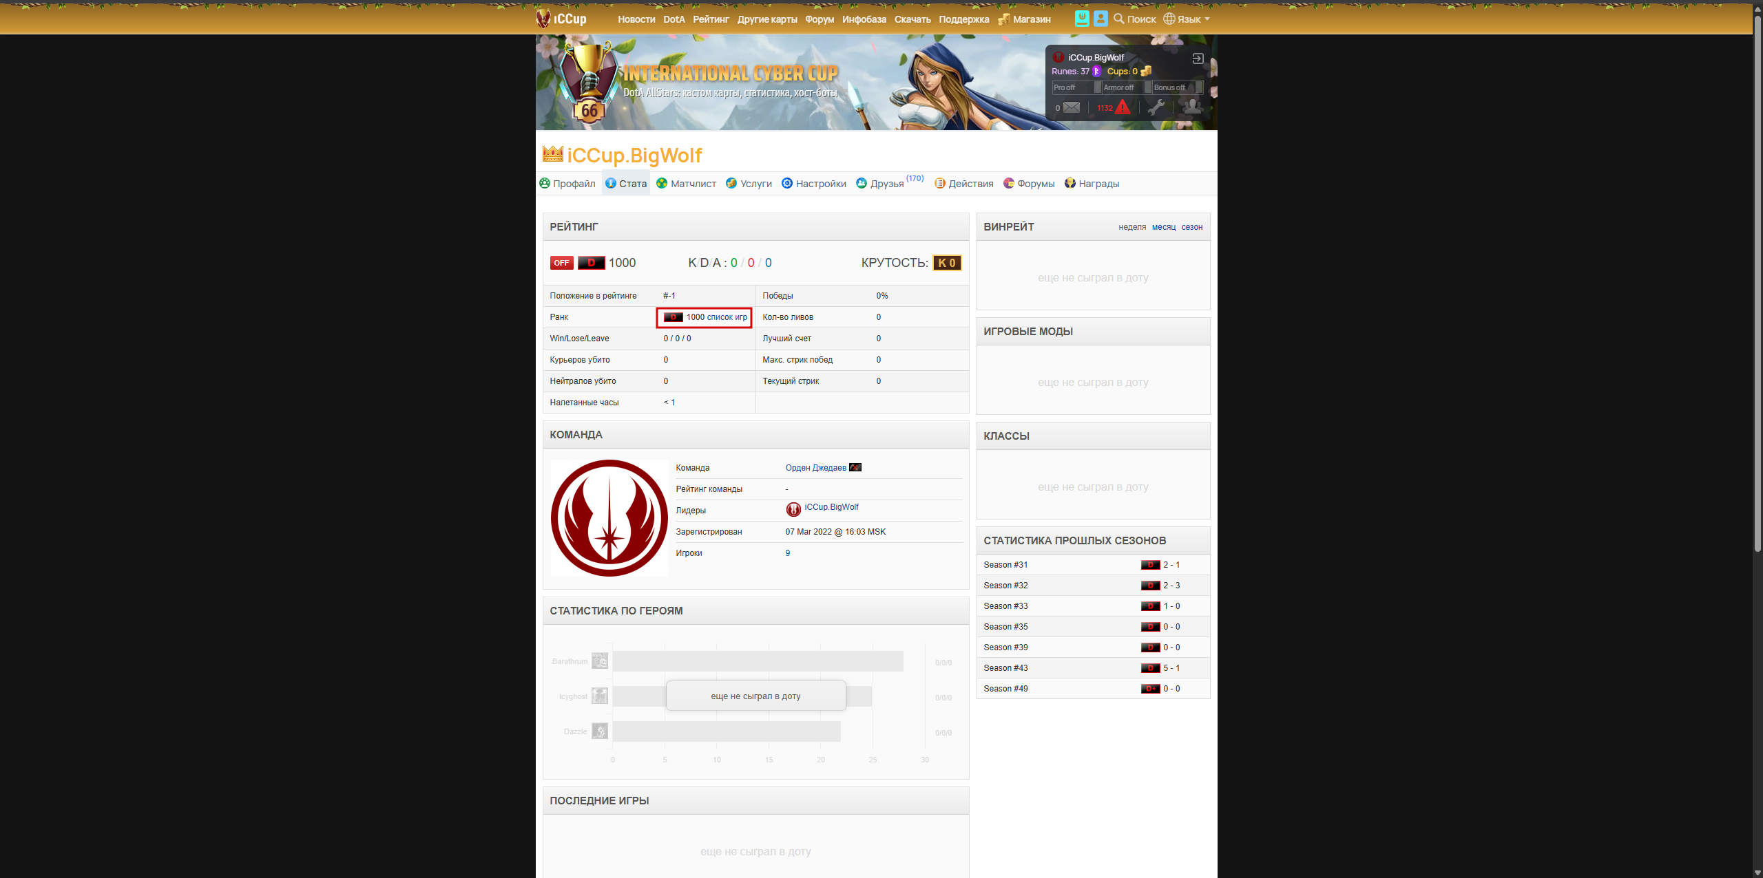Open the messages envelope icon
Viewport: 1763px width, 878px height.
point(1071,107)
